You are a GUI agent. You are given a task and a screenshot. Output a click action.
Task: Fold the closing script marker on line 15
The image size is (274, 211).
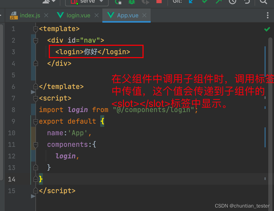click(x=36, y=190)
